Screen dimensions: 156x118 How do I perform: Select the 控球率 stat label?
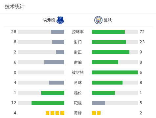click(78, 32)
